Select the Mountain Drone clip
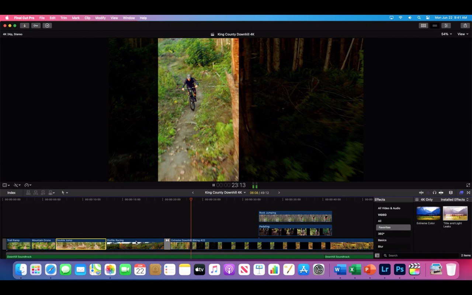Viewport: 472px width, 295px height. 43,244
